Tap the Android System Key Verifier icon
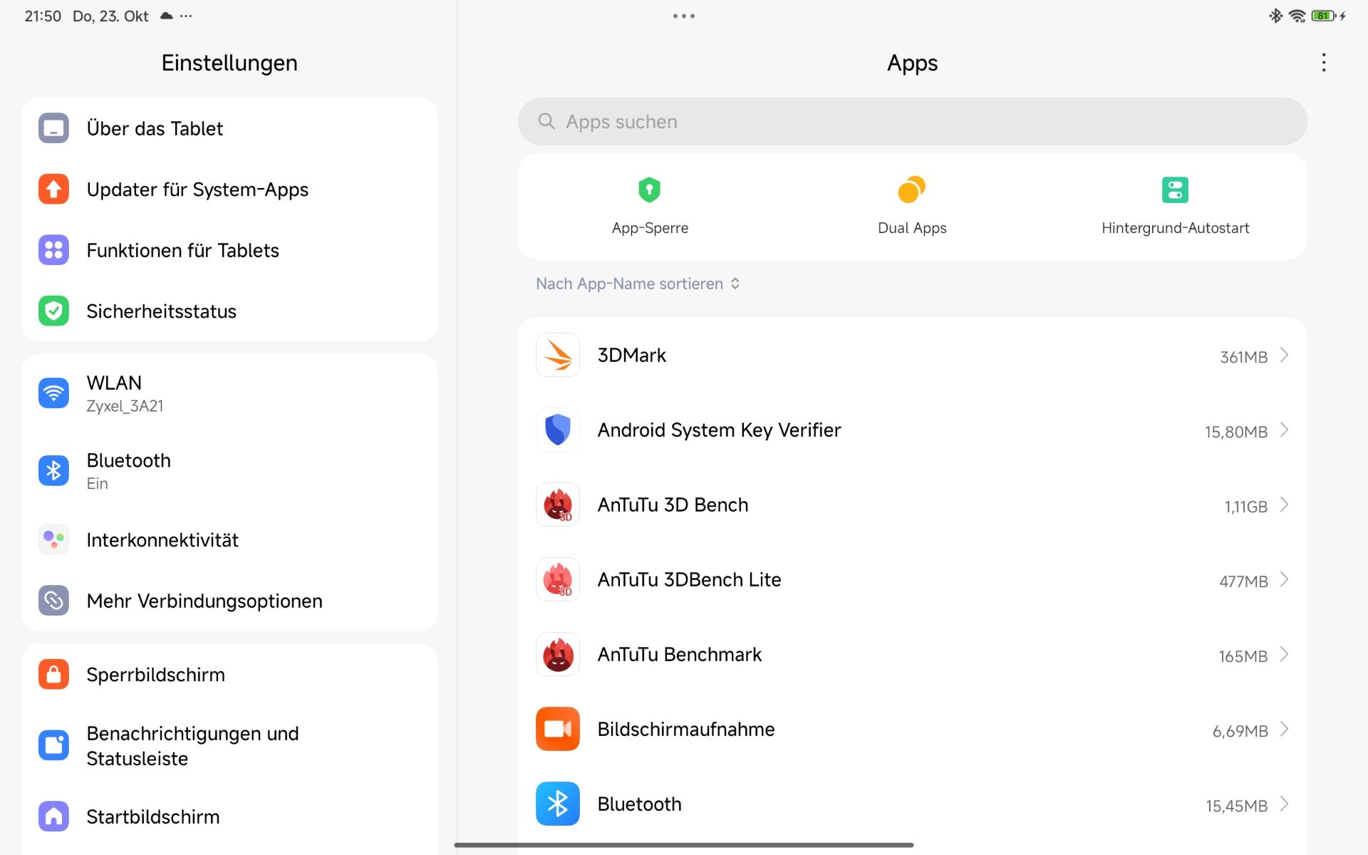Screen dimensions: 1368x855 (x=557, y=430)
